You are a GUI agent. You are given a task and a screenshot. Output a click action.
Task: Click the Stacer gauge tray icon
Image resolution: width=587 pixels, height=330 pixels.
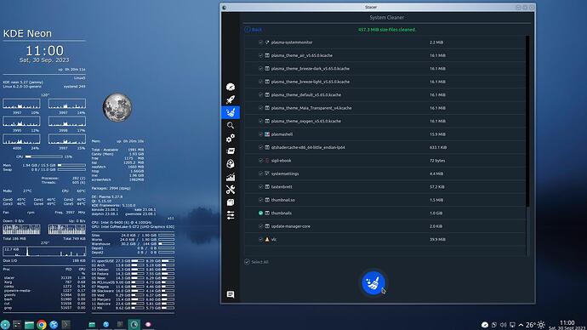[485, 325]
